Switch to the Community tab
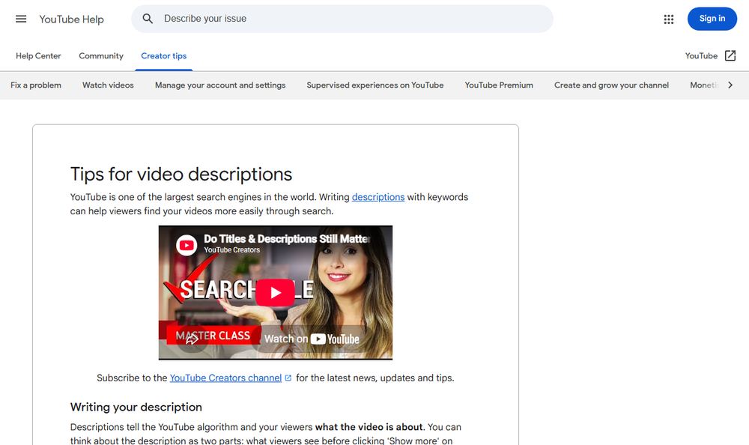The height and width of the screenshot is (445, 749). tap(101, 56)
